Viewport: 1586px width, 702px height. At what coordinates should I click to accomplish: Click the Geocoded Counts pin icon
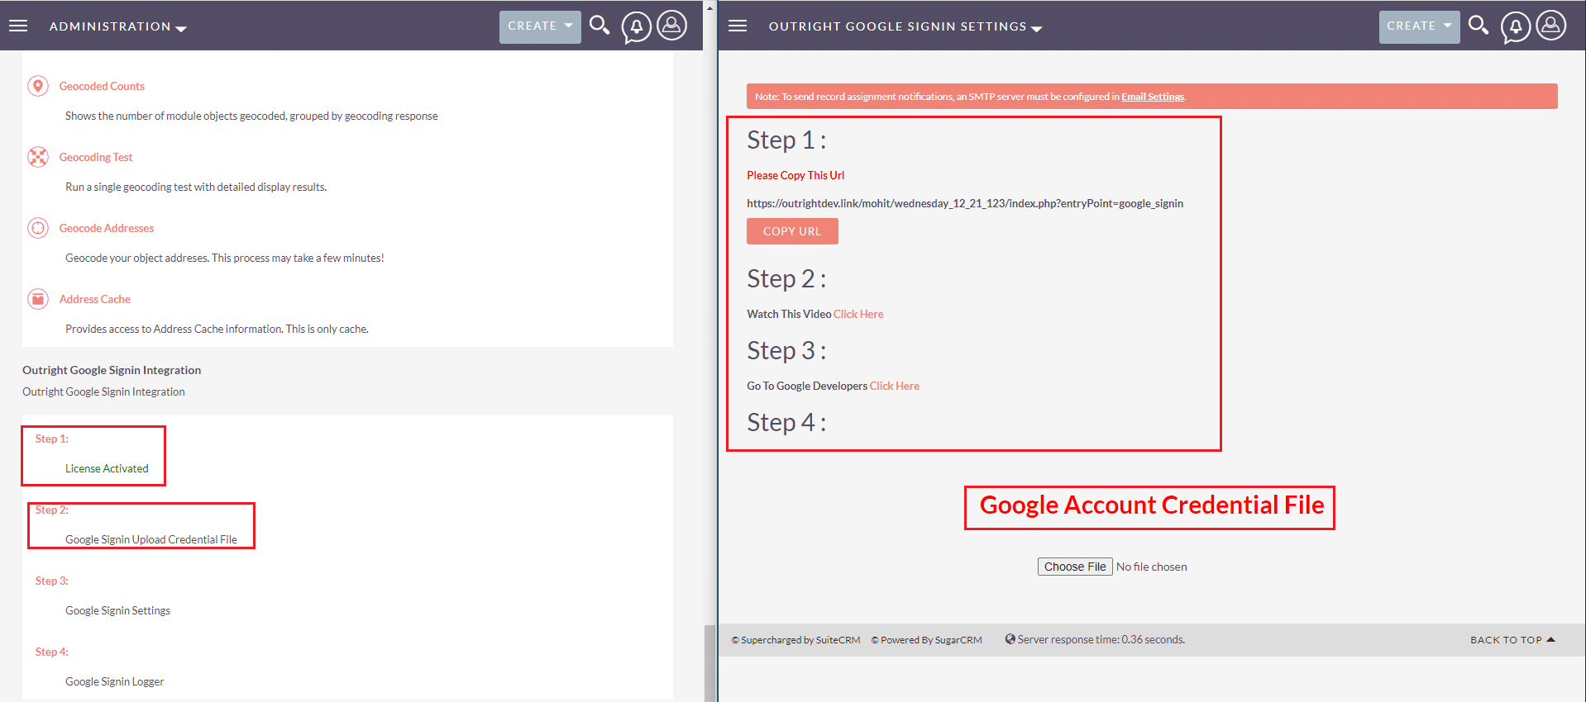38,86
